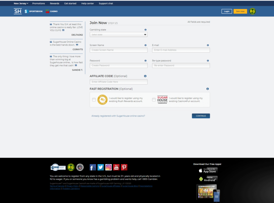The width and height of the screenshot is (274, 203).
Task: Show info for E-mail field
Action: point(208,45)
